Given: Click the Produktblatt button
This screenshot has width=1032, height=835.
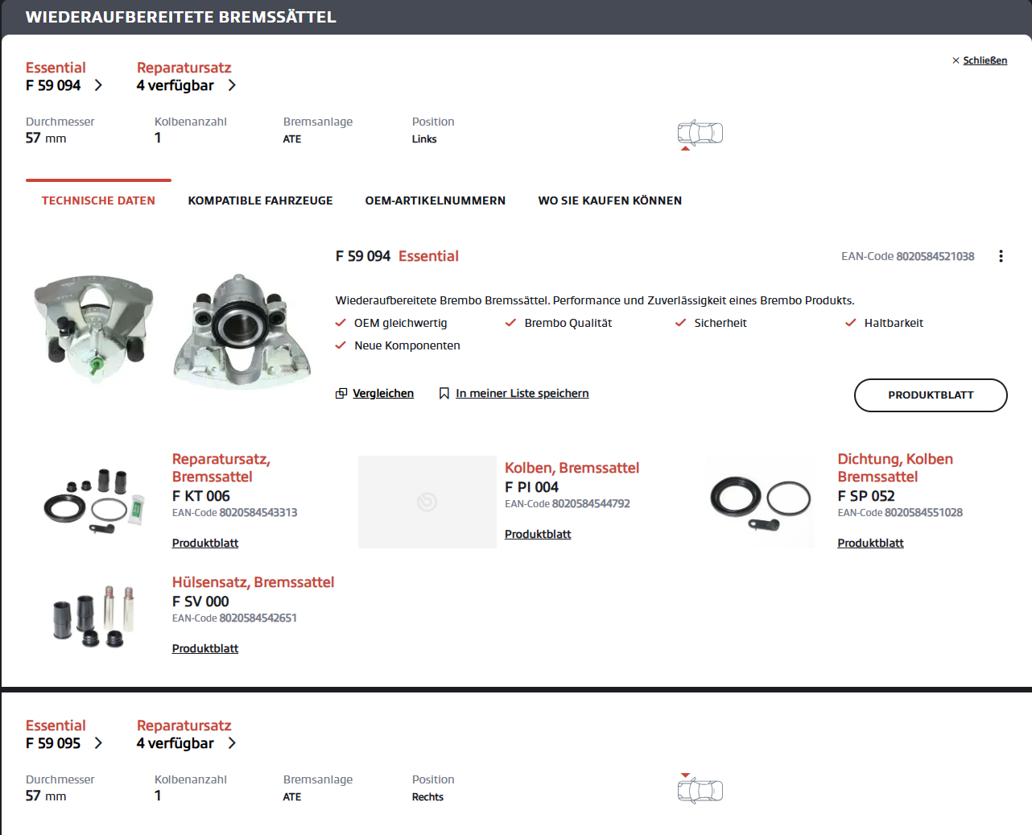Looking at the screenshot, I should (x=931, y=395).
